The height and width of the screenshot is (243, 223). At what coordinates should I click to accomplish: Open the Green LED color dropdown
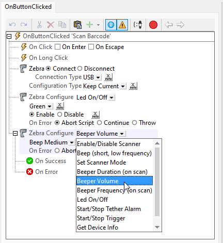[x=50, y=106]
